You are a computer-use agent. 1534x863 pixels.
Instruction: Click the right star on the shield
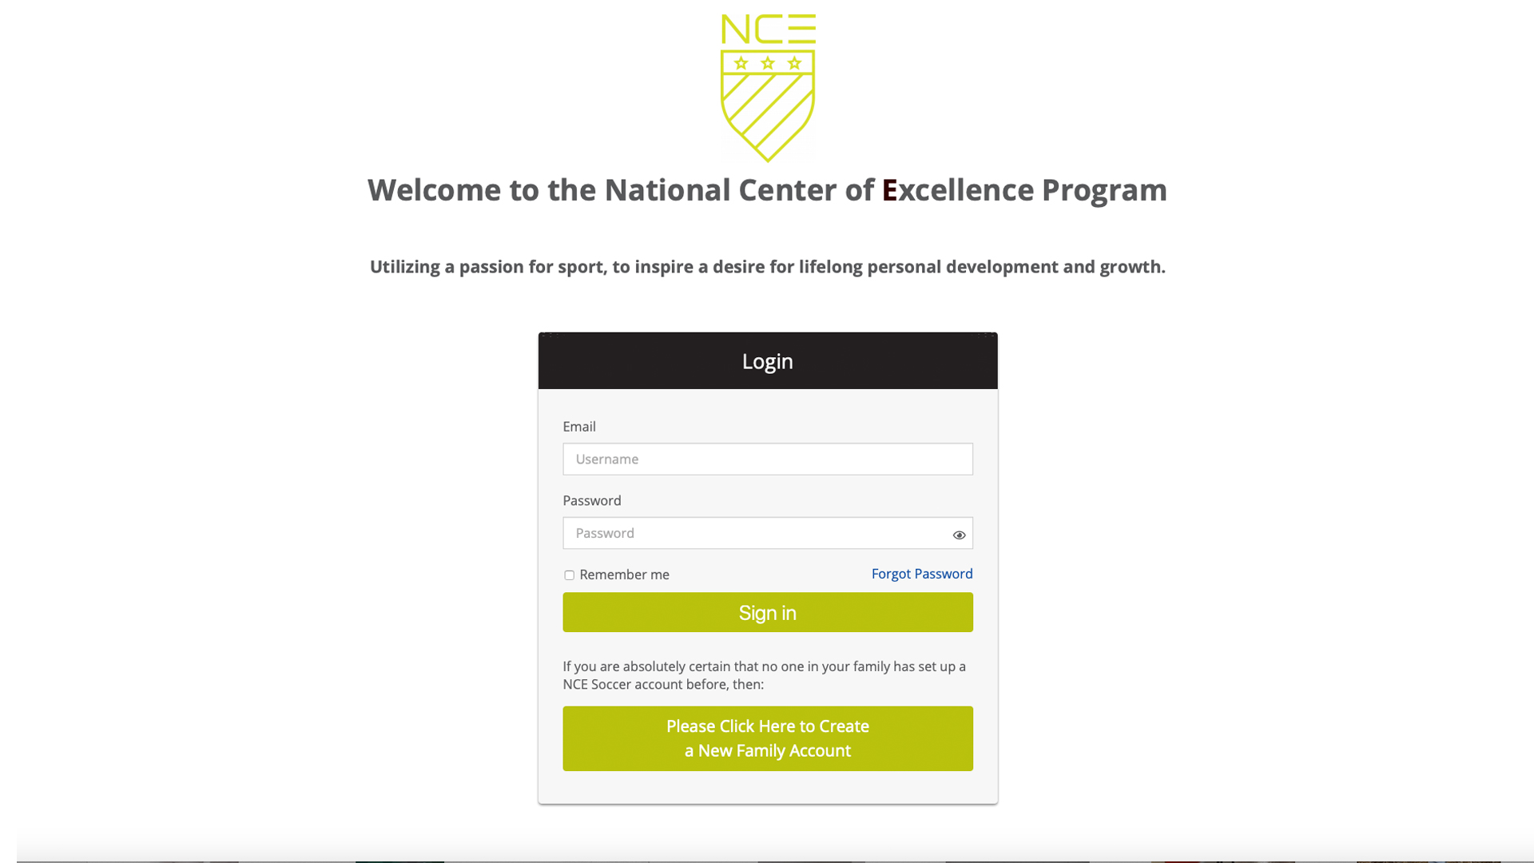[x=794, y=63]
